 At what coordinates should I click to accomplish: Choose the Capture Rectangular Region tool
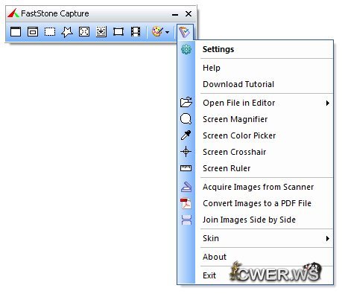50,32
